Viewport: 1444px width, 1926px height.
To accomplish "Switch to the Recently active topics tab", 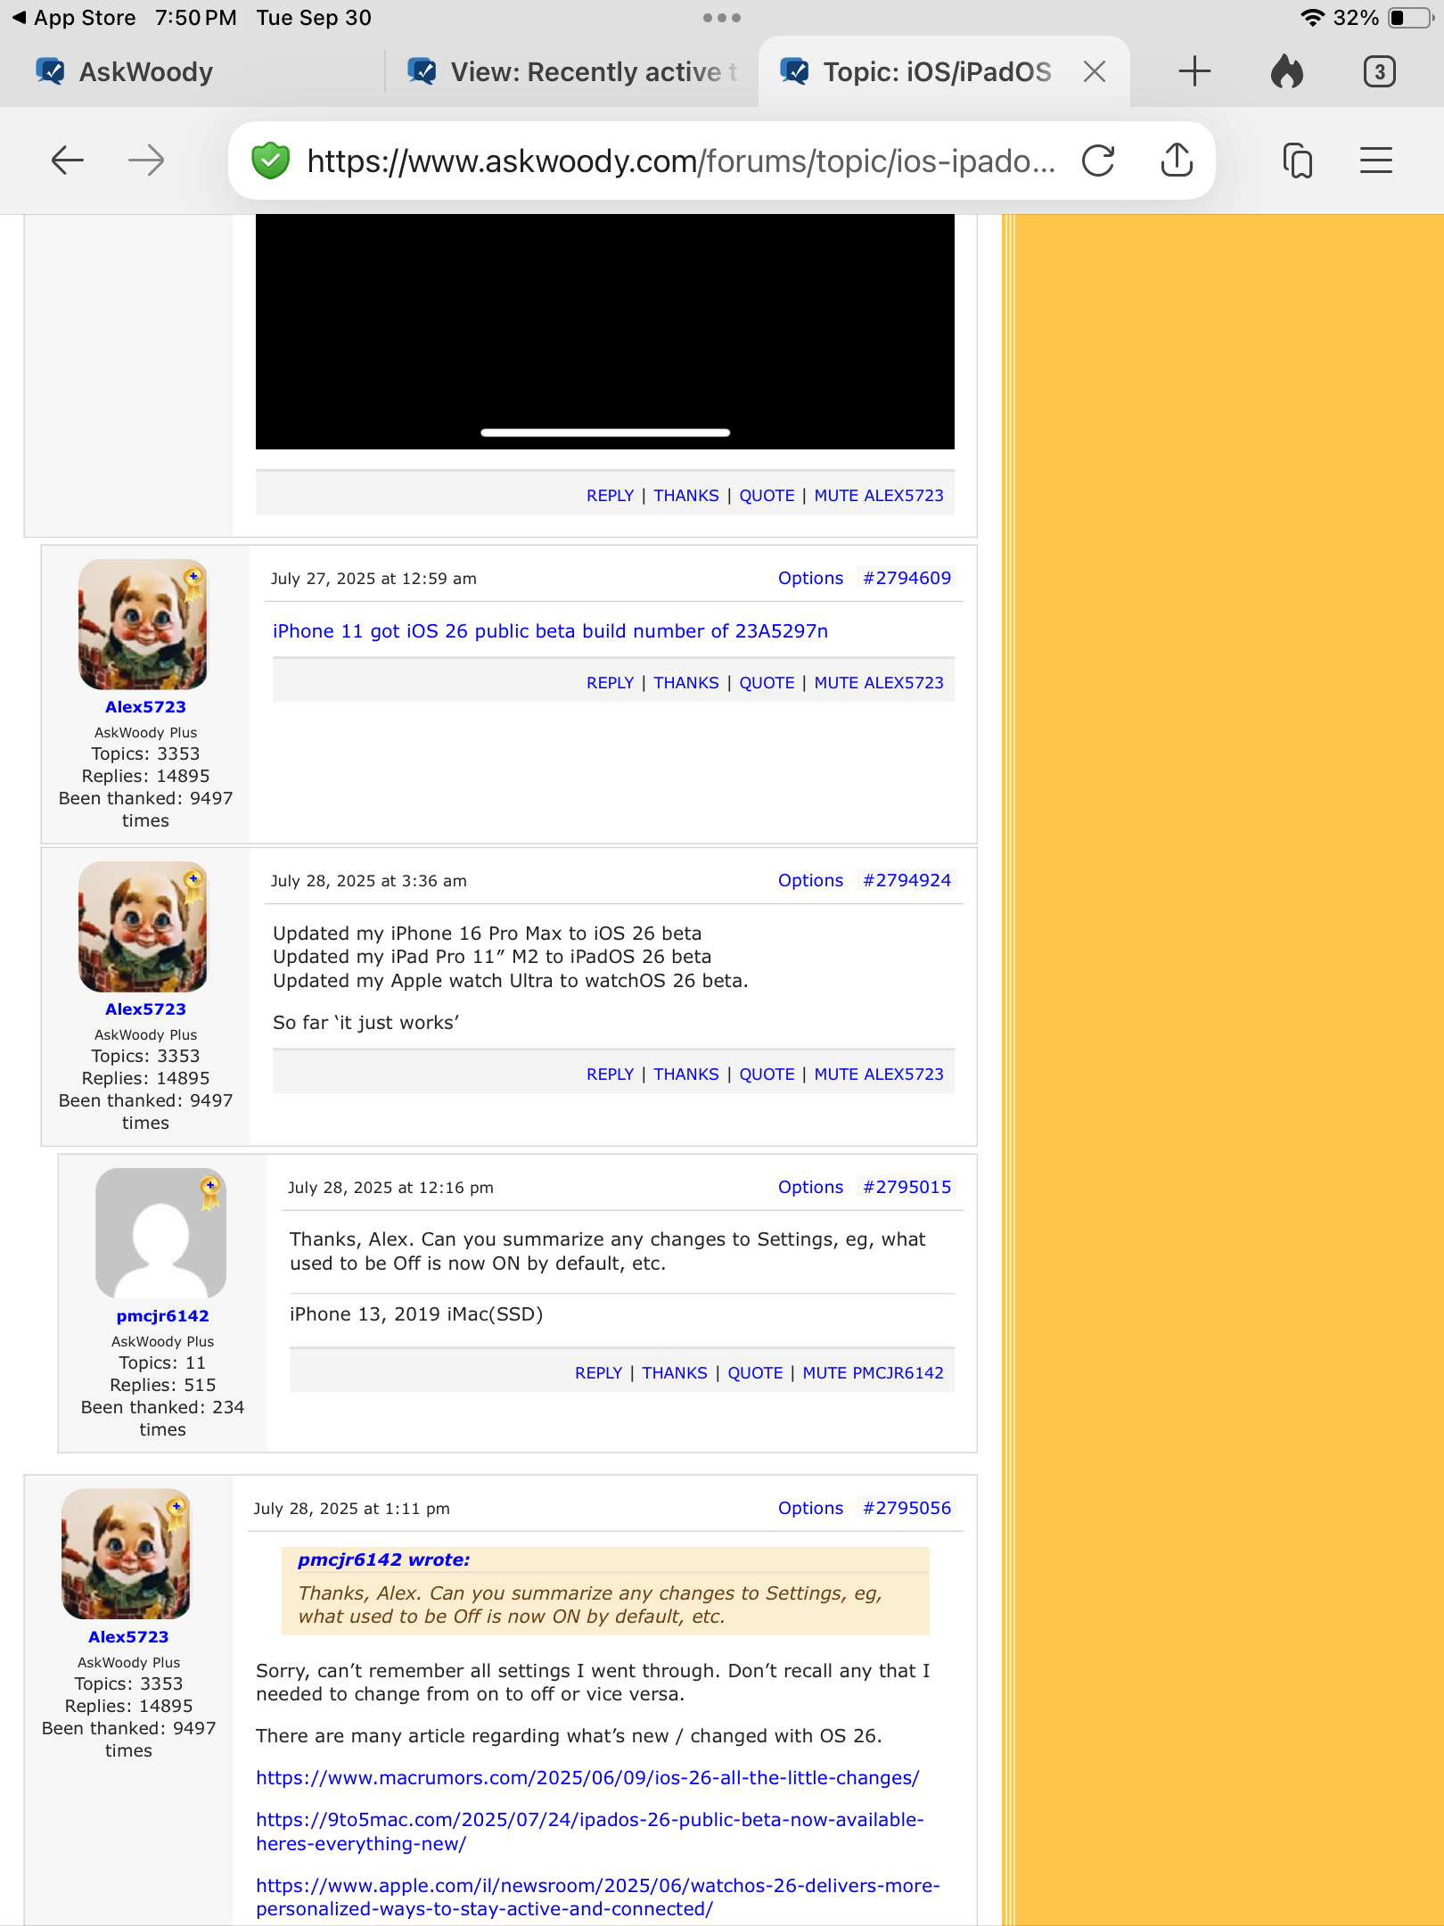I will point(570,71).
